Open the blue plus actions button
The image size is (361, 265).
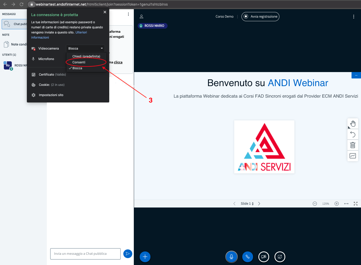click(145, 257)
